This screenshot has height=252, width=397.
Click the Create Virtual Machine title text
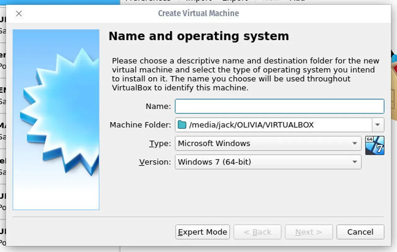point(198,13)
